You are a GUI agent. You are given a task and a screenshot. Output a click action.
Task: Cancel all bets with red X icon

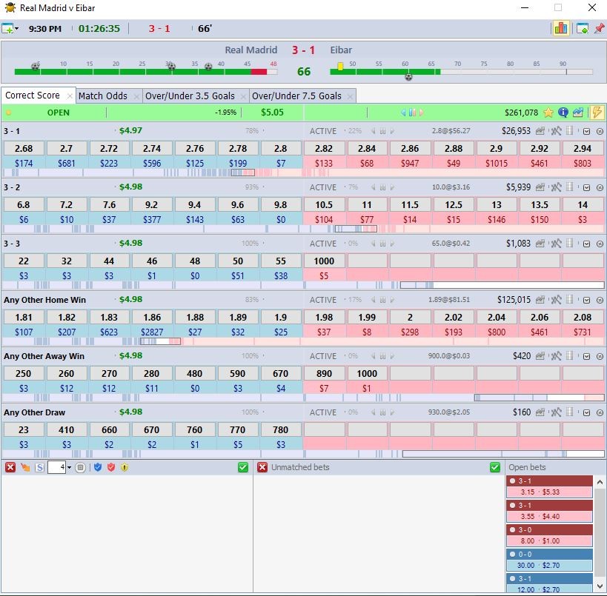pyautogui.click(x=10, y=468)
